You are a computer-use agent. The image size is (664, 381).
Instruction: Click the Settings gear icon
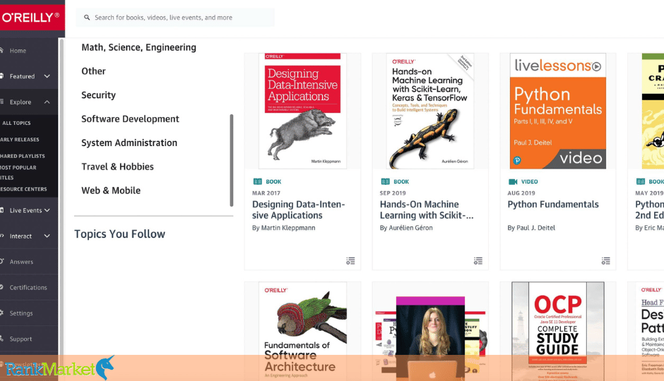click(1, 313)
